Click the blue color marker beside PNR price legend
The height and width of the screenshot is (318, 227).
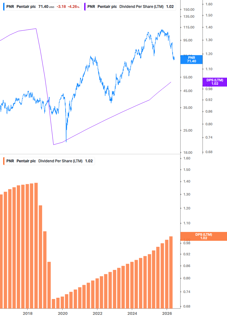point(4,7)
